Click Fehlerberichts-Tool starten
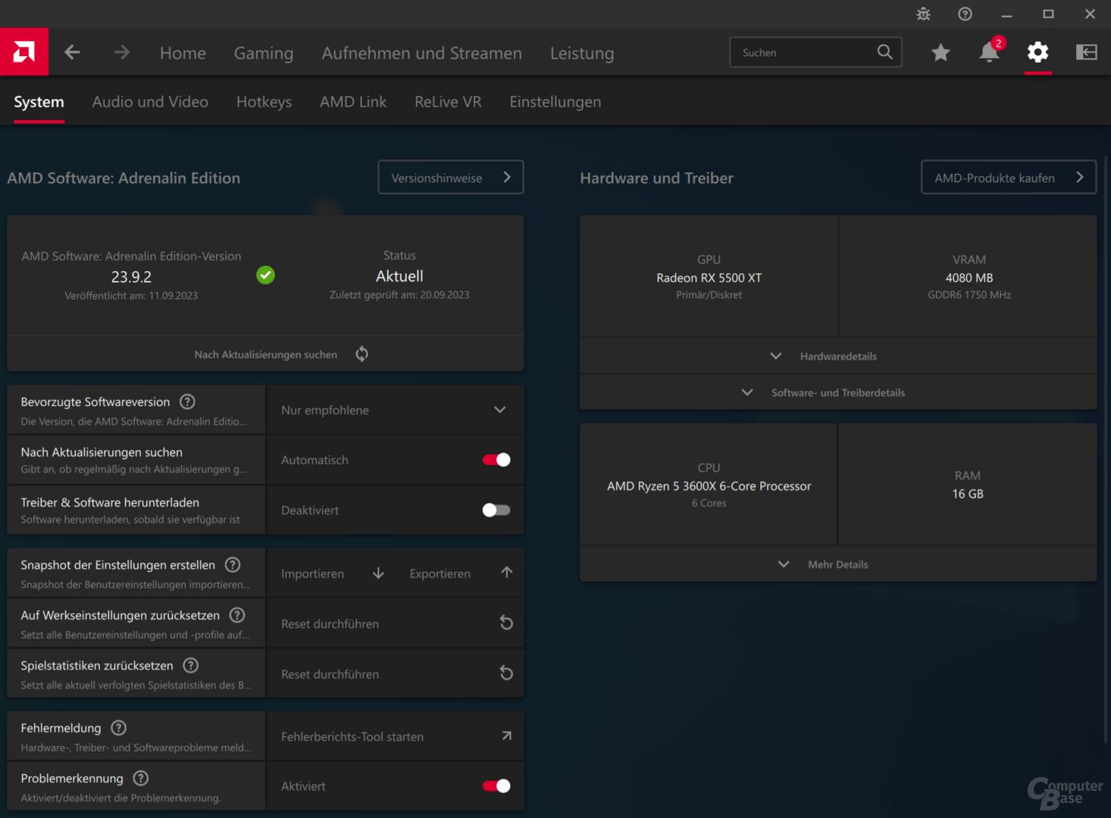This screenshot has height=818, width=1111. (x=395, y=736)
